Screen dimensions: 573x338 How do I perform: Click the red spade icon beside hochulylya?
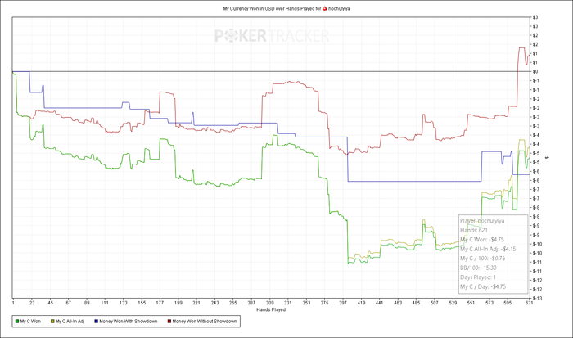pyautogui.click(x=325, y=8)
